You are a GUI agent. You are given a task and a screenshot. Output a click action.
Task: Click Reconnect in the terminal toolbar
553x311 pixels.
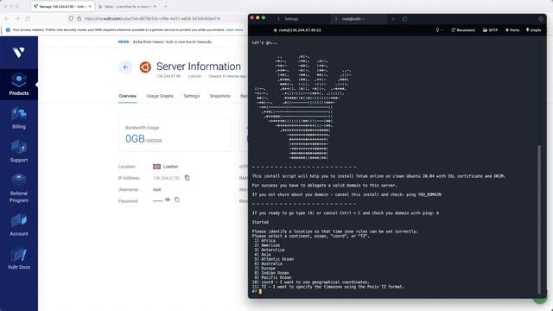tap(463, 30)
